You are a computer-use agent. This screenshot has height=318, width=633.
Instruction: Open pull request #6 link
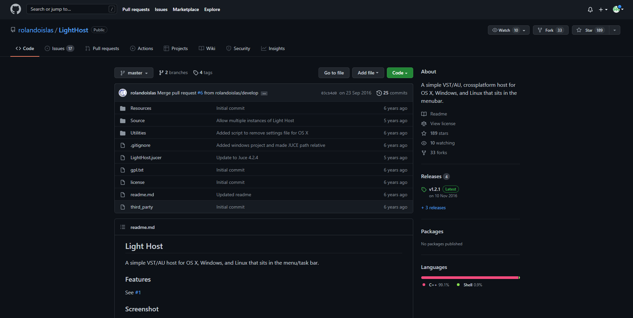click(200, 93)
